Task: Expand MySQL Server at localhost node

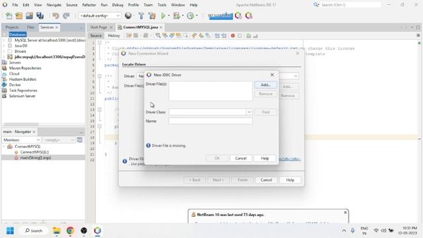Action: point(4,40)
